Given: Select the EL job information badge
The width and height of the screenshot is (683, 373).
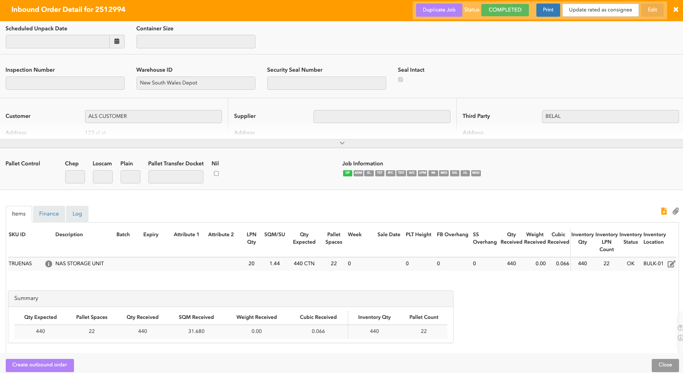Looking at the screenshot, I should tap(369, 173).
